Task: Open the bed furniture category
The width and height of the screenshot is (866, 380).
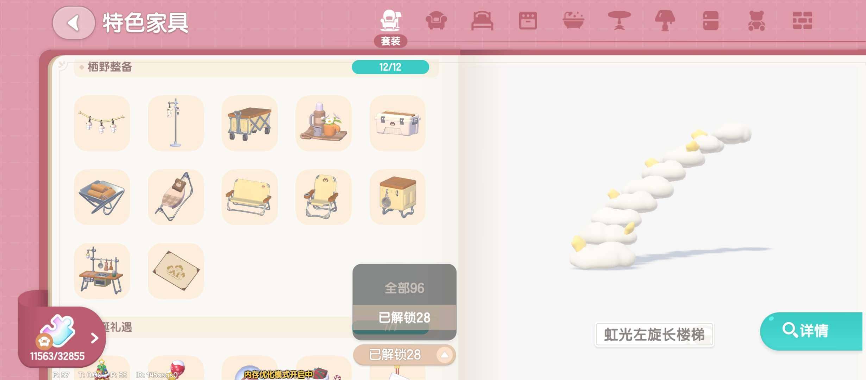Action: 482,21
